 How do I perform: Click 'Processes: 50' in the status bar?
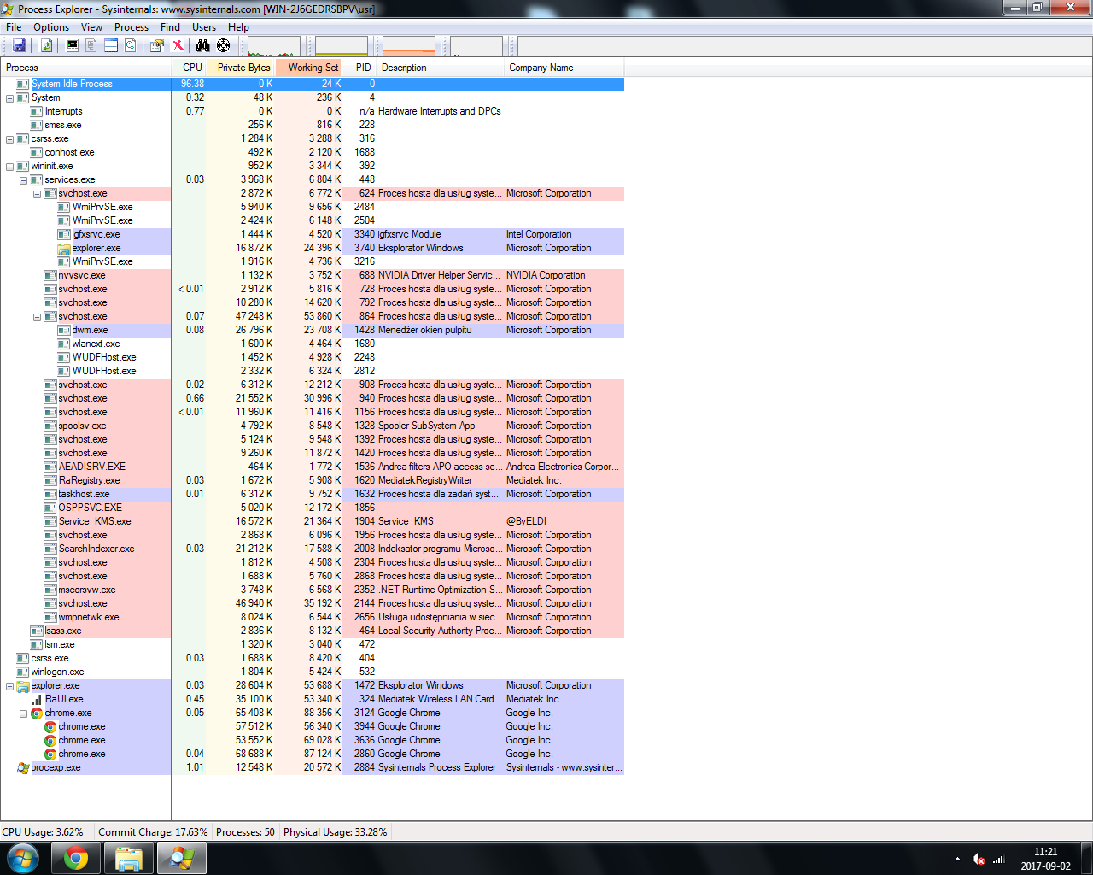tap(245, 832)
